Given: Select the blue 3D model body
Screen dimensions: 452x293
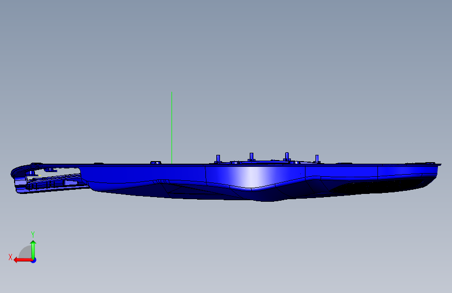Looking at the screenshot, I should point(226,177).
